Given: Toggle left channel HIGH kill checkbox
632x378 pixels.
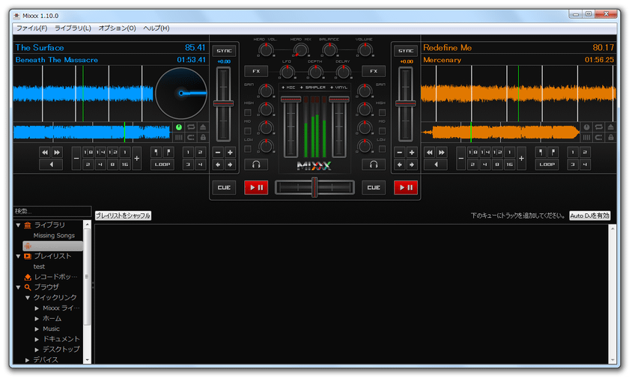Looking at the screenshot, I should pyautogui.click(x=248, y=112).
